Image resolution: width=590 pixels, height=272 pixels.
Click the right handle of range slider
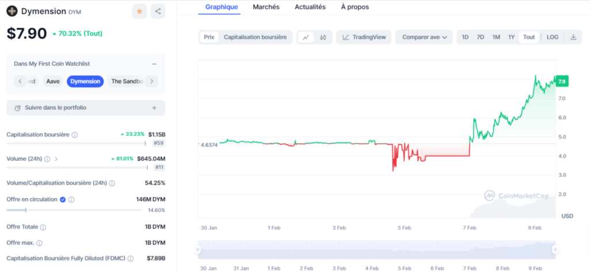click(555, 250)
